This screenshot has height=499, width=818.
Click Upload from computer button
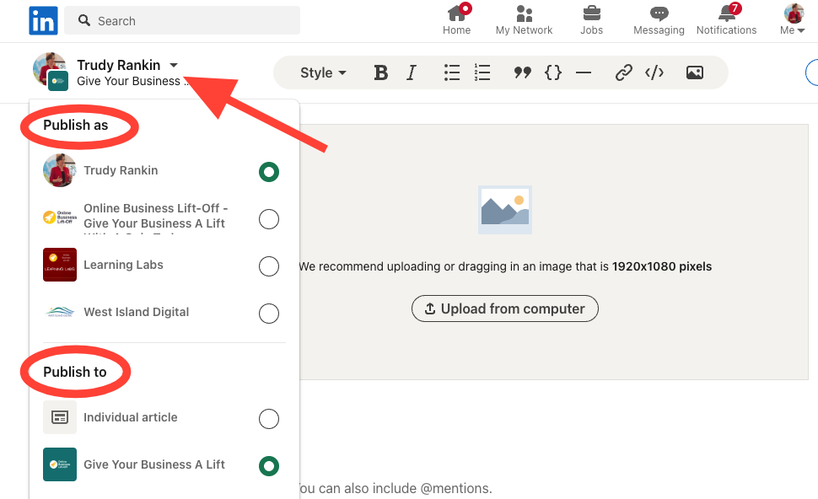[504, 309]
